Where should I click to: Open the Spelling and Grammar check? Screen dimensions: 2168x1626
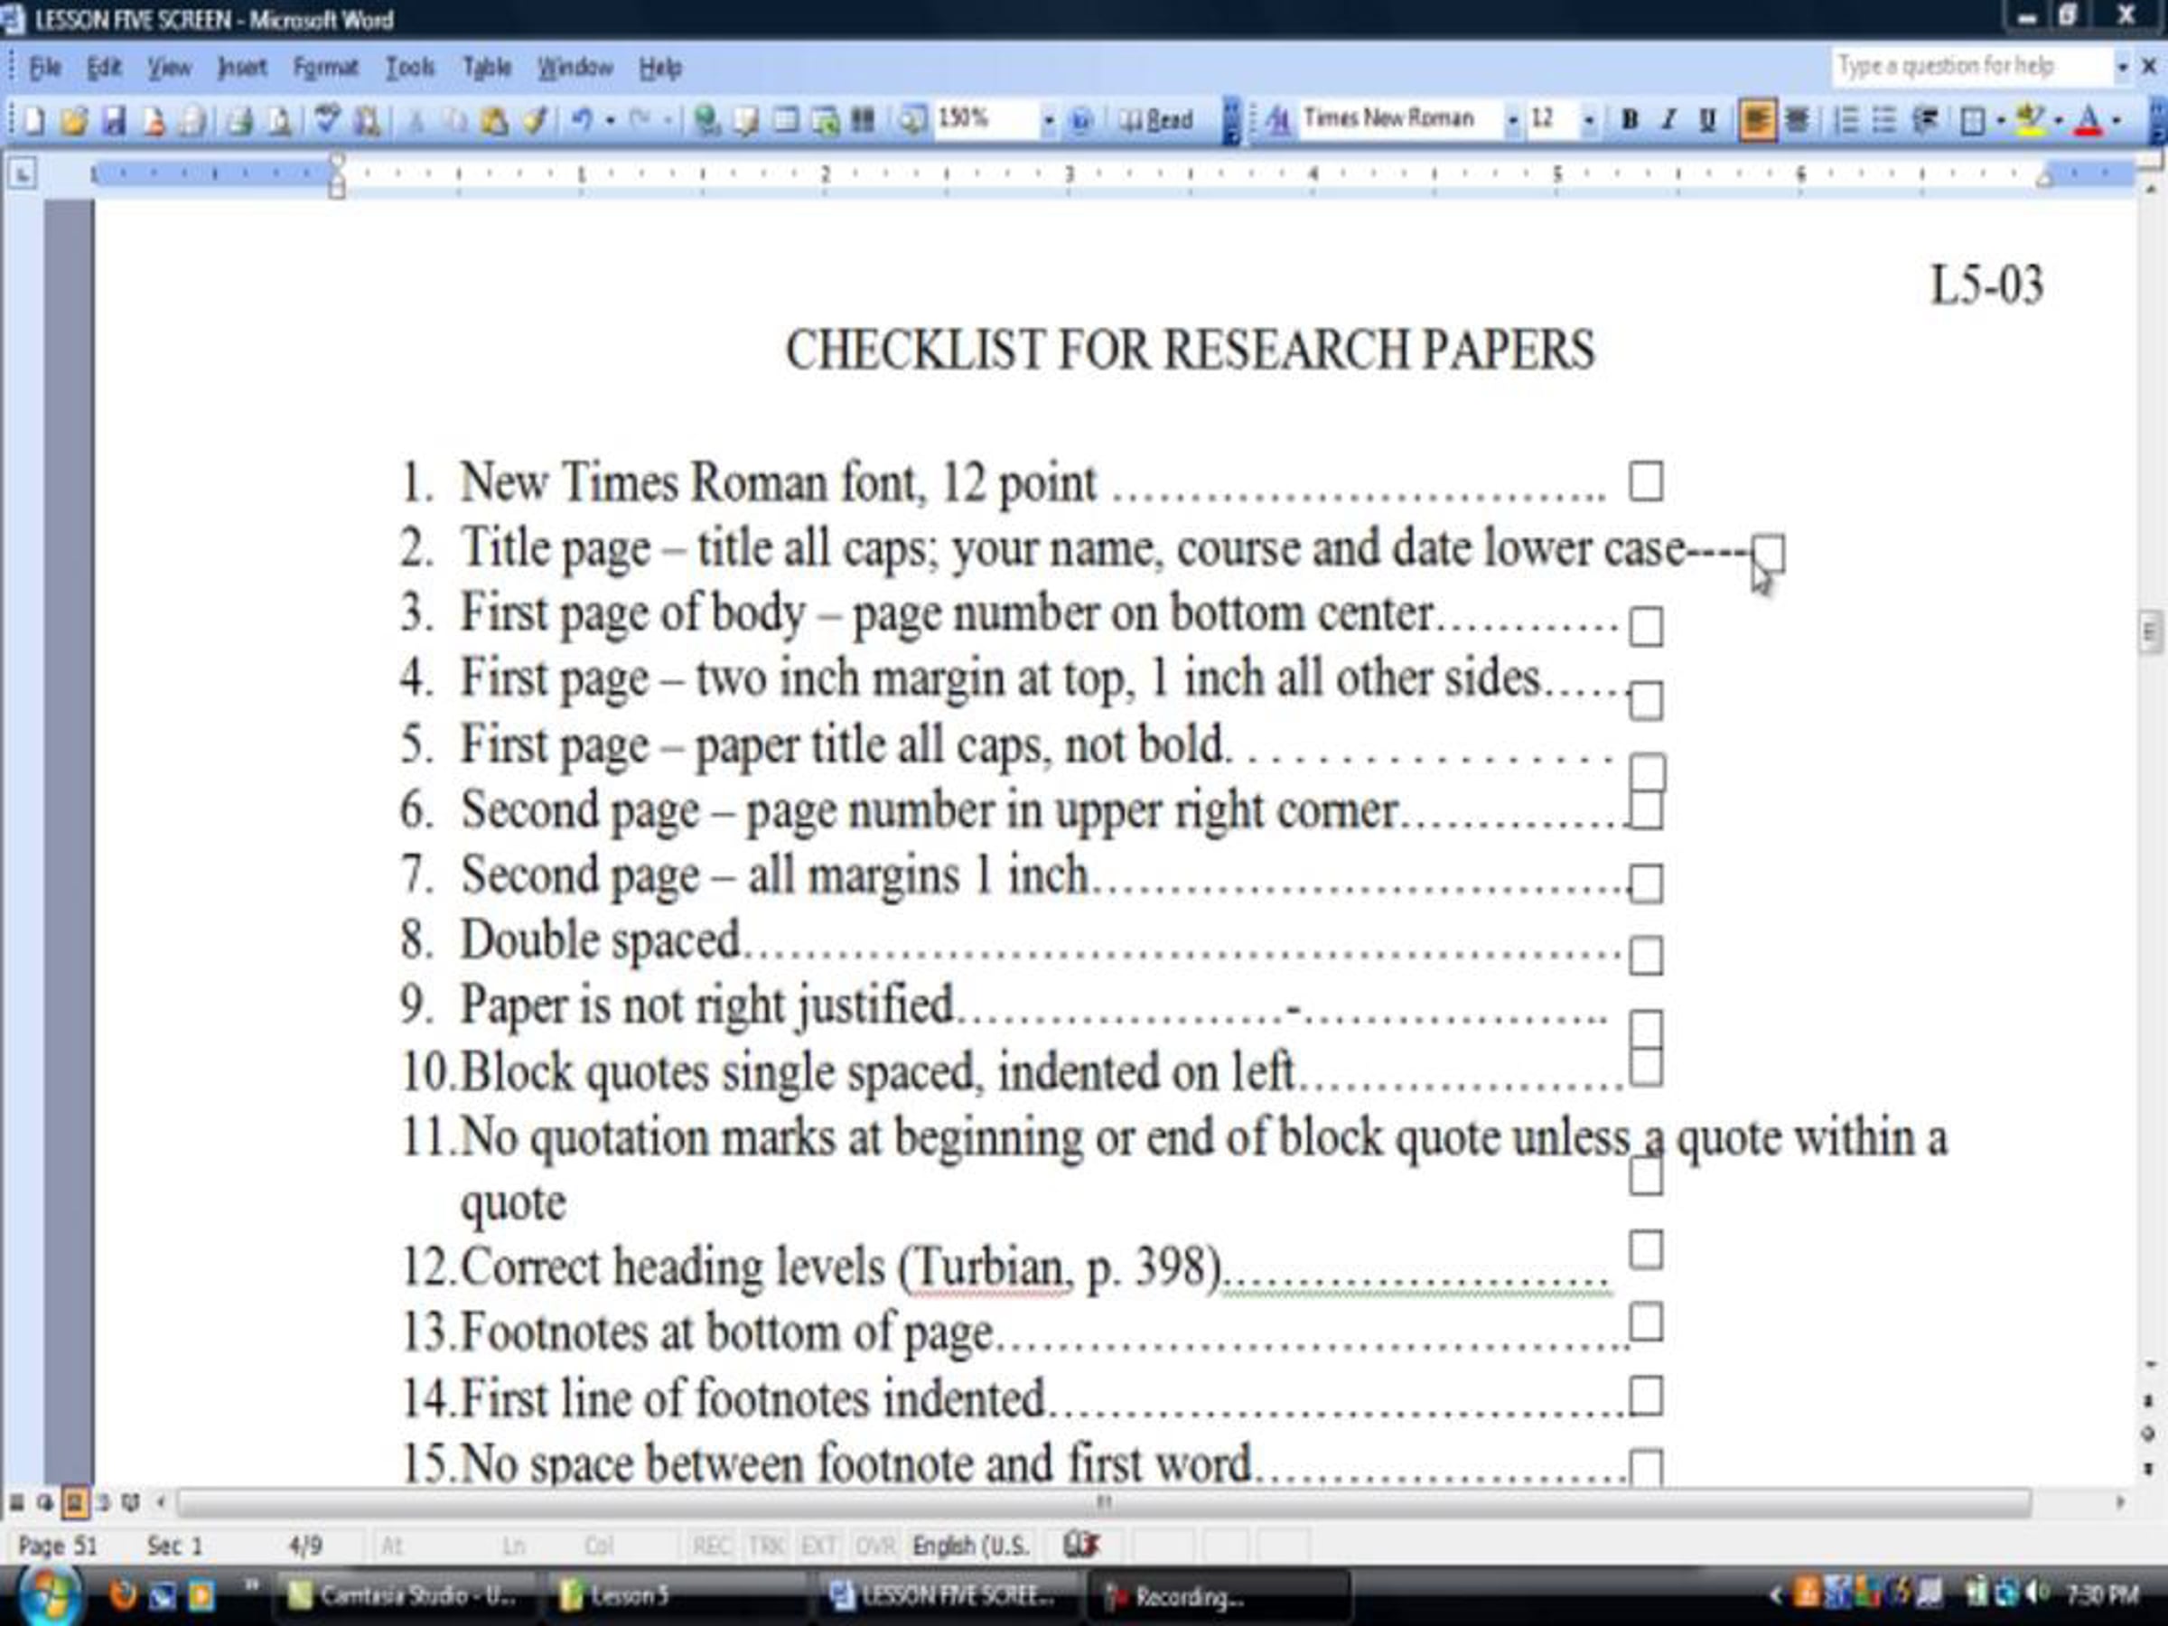(326, 120)
